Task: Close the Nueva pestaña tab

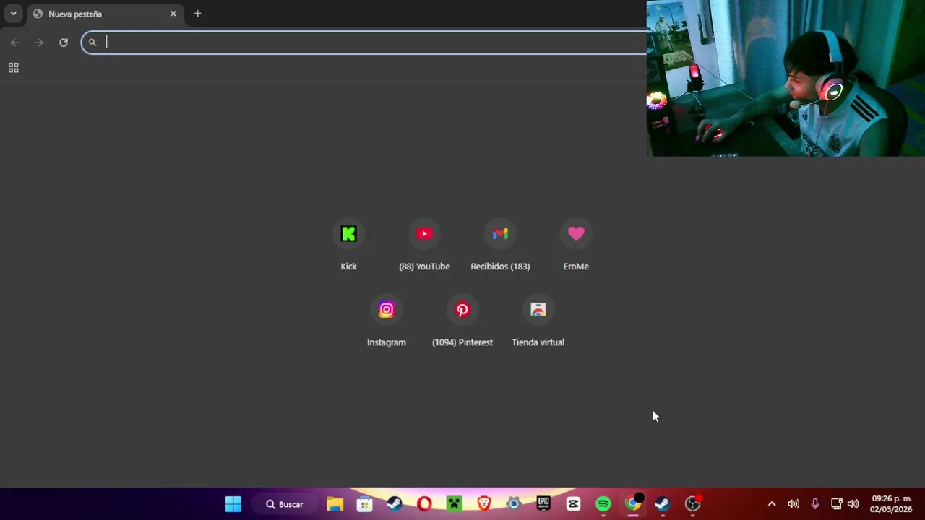Action: (x=173, y=14)
